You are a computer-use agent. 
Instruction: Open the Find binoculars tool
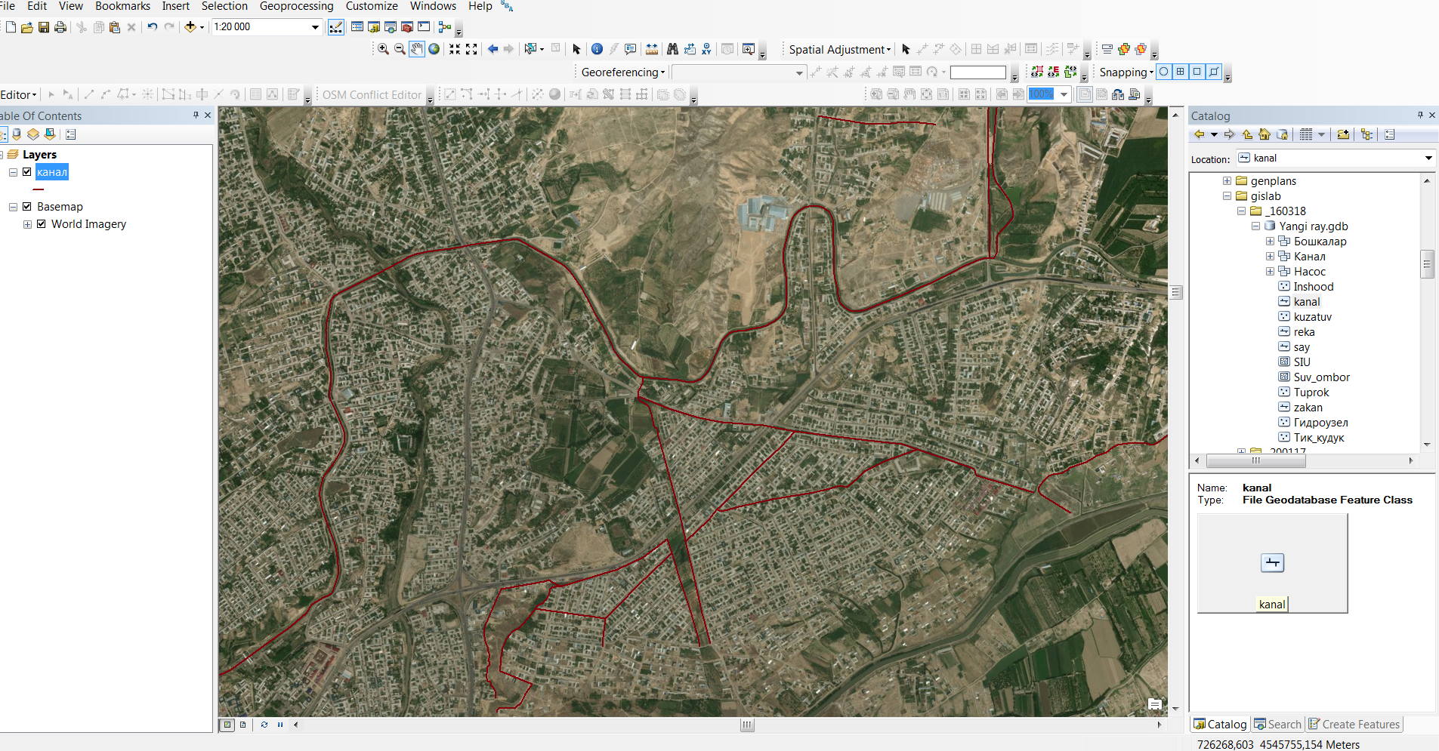[x=672, y=49]
